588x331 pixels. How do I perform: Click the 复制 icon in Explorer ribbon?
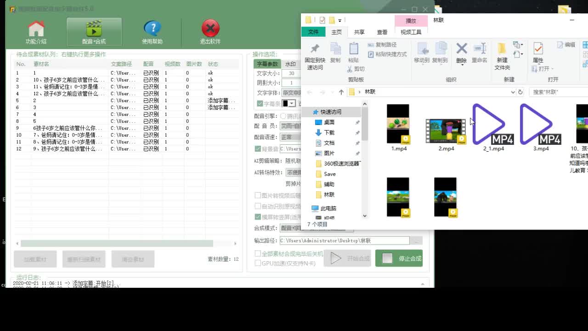coord(335,49)
